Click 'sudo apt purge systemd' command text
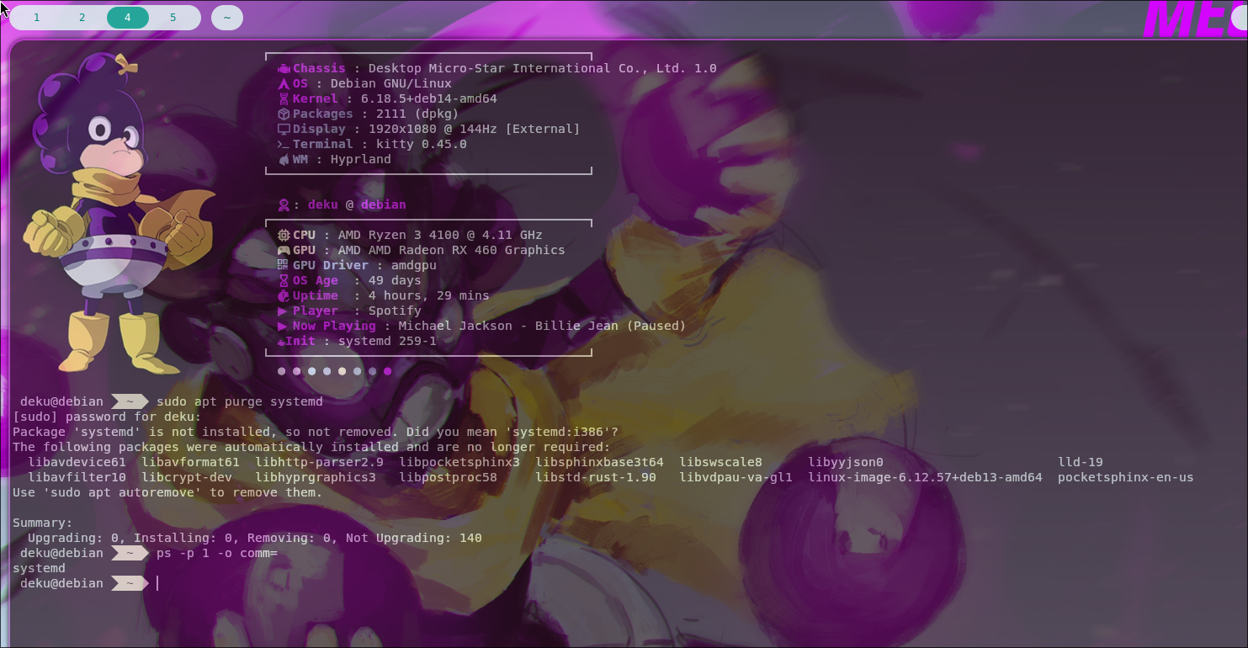Image resolution: width=1248 pixels, height=648 pixels. (240, 402)
